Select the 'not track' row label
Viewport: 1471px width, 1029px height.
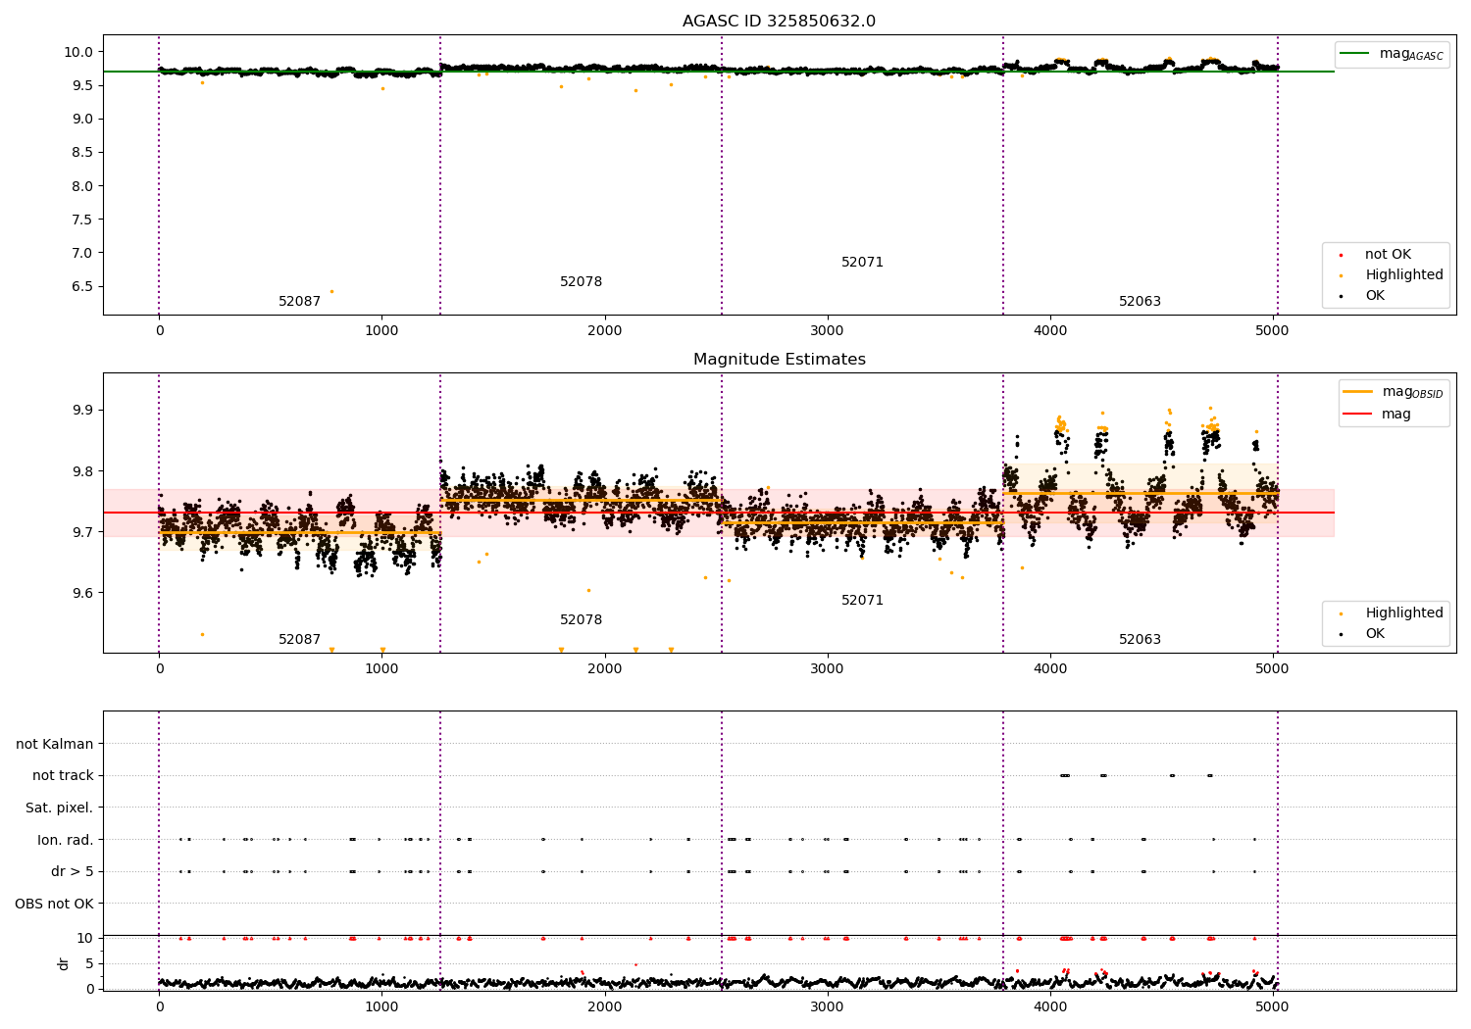[x=63, y=776]
